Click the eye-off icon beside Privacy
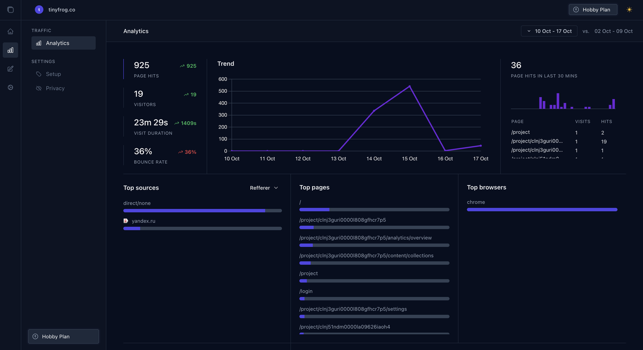The height and width of the screenshot is (350, 643). (x=39, y=88)
